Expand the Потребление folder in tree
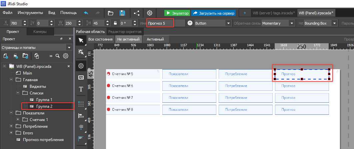This screenshot has width=354, height=149. pyautogui.click(x=11, y=126)
